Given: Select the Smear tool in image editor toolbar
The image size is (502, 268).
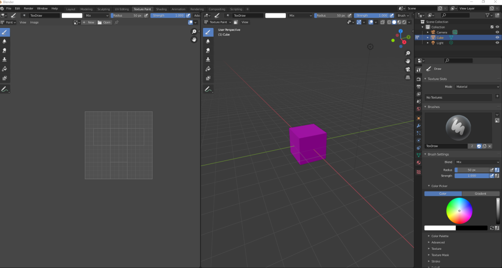Looking at the screenshot, I should pyautogui.click(x=4, y=51).
